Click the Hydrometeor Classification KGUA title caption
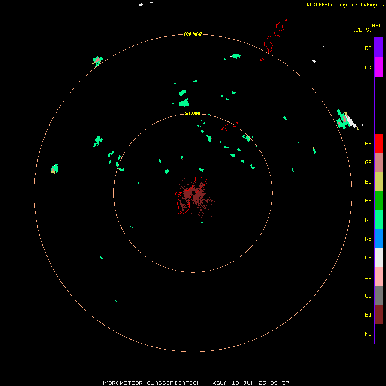This screenshot has height=386, width=386. [x=195, y=383]
